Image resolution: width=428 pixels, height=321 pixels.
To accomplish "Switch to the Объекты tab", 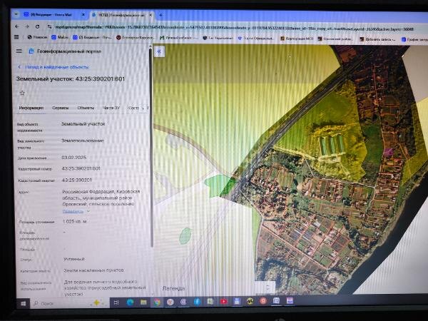I will click(86, 108).
